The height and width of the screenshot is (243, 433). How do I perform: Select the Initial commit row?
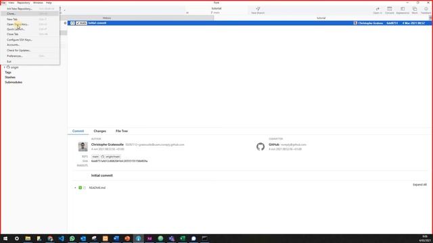pos(250,23)
